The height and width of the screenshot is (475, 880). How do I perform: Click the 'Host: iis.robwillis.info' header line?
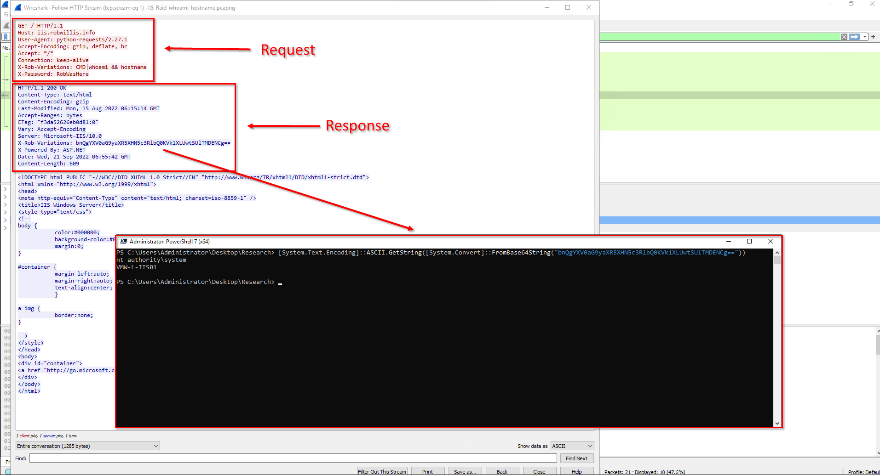click(57, 33)
